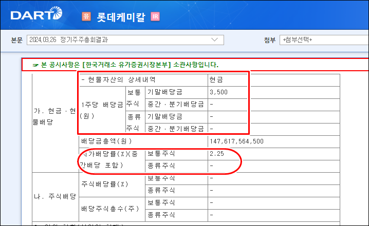Click the 시가배당률(%) label cell

(x=112, y=160)
